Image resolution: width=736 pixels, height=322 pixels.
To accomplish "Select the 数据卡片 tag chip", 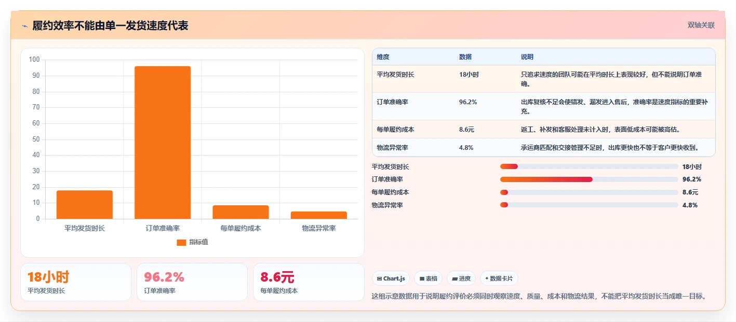I will click(x=499, y=278).
